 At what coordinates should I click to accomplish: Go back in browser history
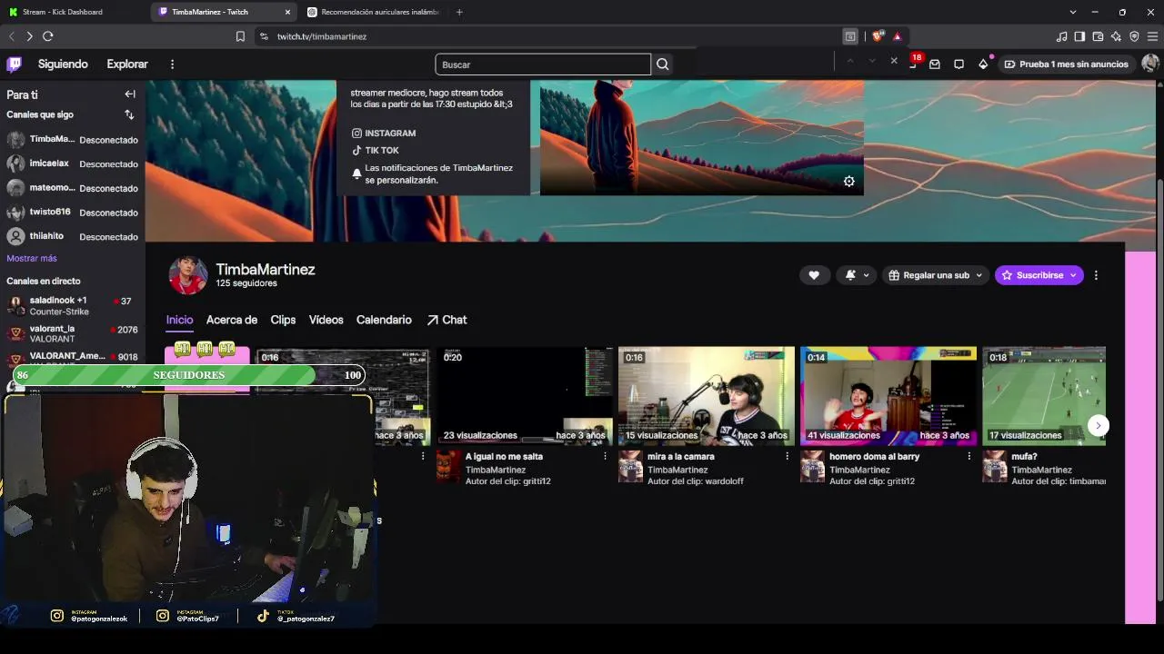click(12, 36)
